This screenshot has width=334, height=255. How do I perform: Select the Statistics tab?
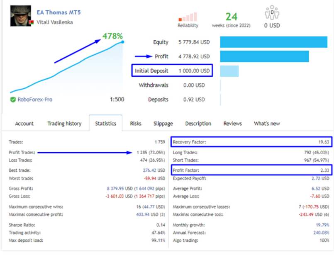click(x=105, y=124)
